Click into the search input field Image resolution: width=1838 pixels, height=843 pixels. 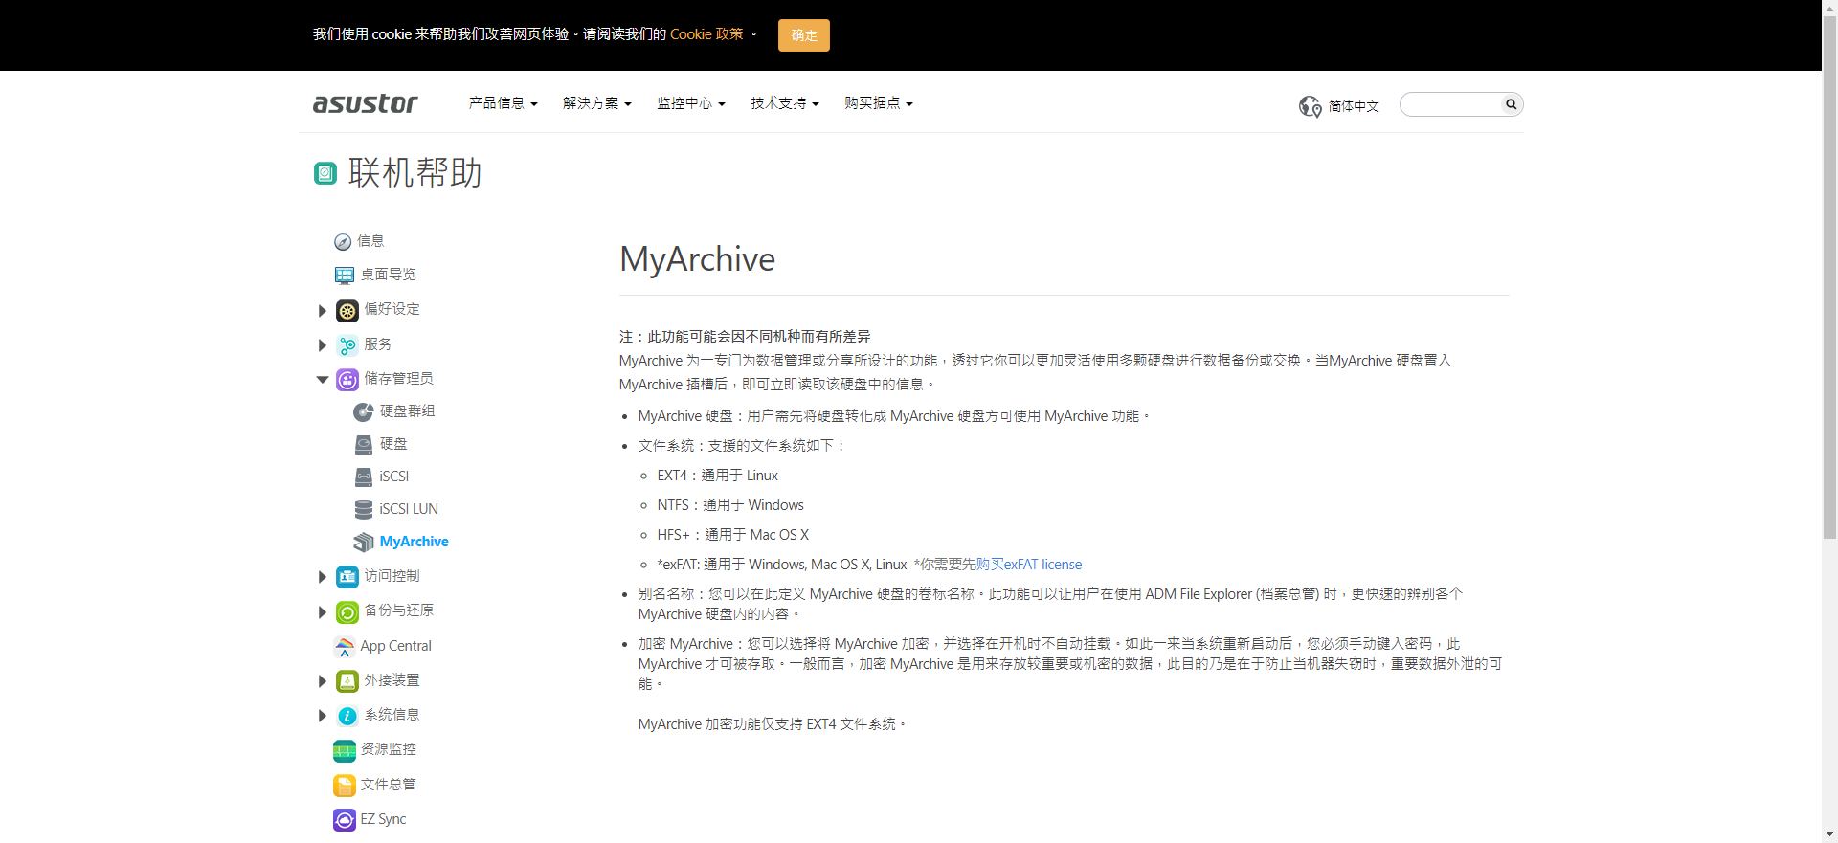tap(1452, 104)
